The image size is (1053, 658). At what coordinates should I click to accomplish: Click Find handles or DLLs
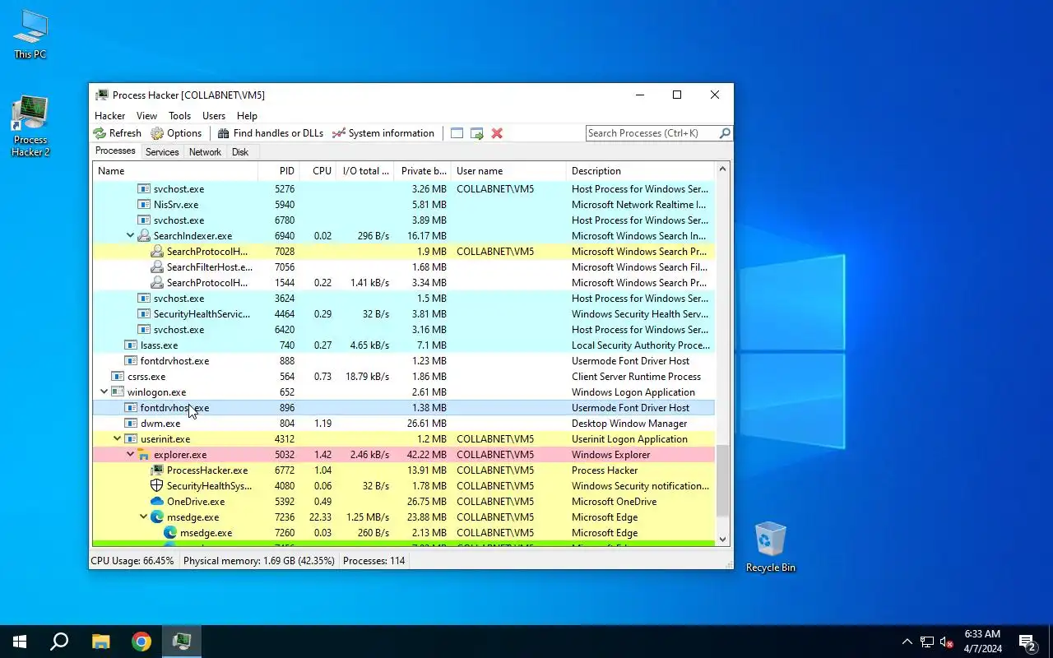tap(271, 133)
